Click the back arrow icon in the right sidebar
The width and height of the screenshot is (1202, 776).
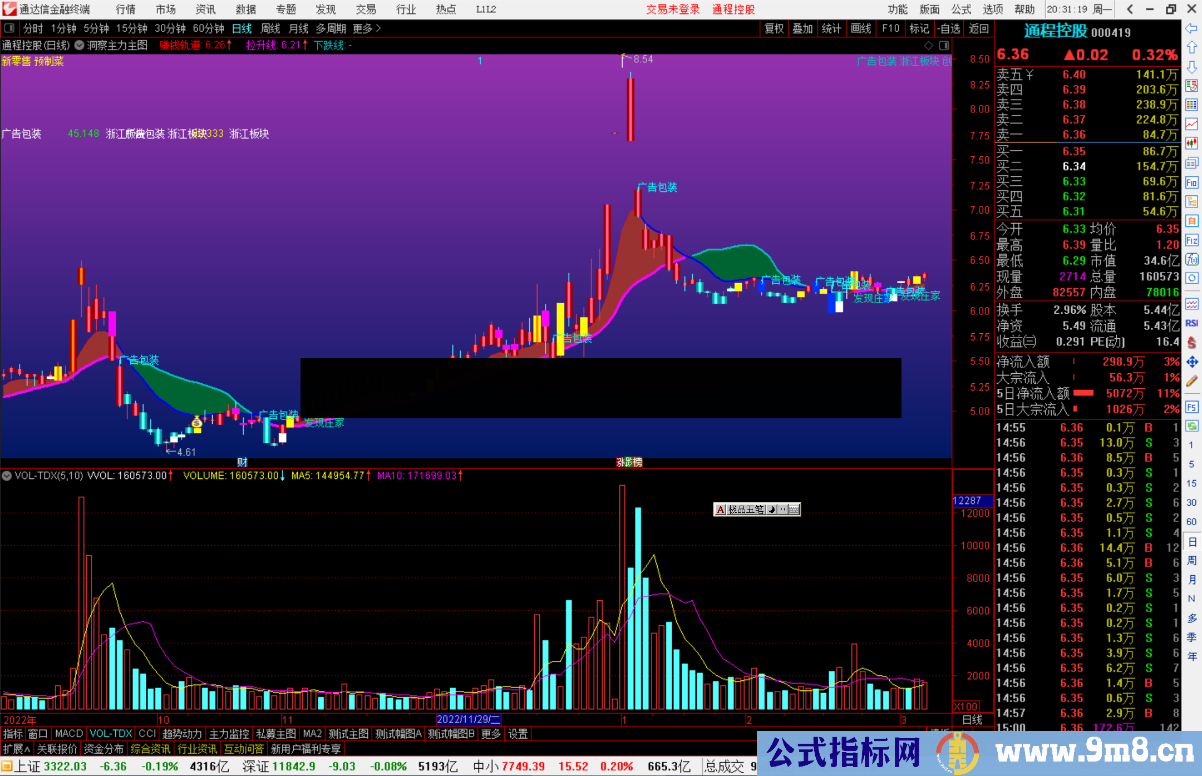tap(1191, 28)
